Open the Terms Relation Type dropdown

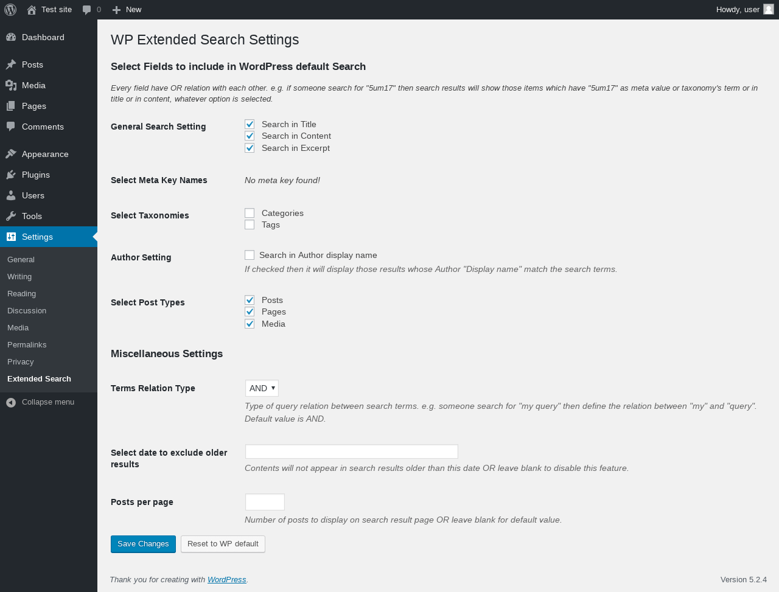pos(262,388)
